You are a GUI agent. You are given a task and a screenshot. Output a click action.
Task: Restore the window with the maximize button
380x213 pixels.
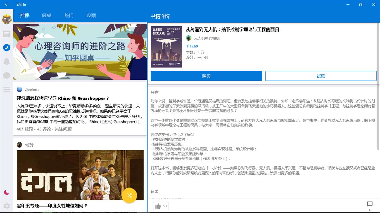[x=361, y=4]
